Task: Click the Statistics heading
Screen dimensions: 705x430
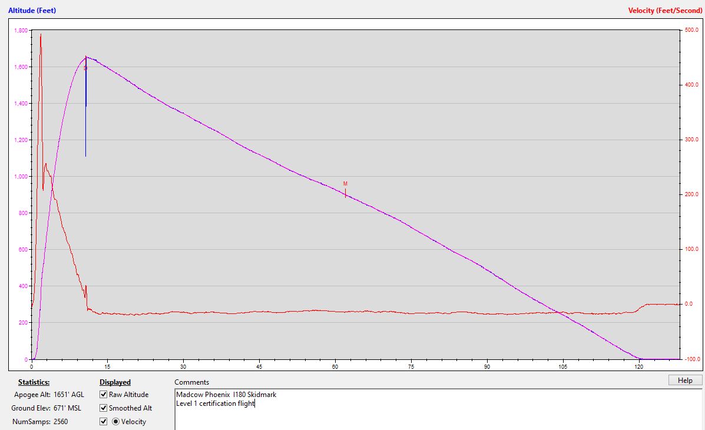Action: click(x=34, y=382)
